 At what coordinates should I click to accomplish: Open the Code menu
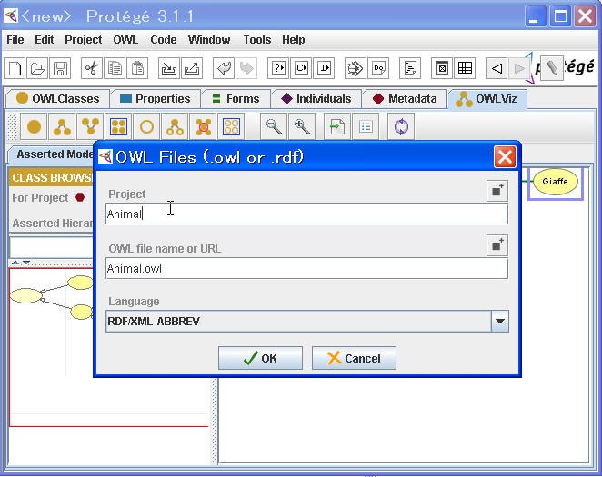(x=164, y=39)
